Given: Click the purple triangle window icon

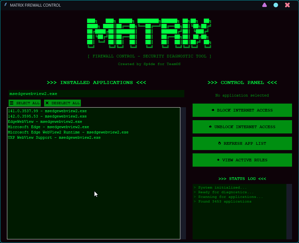Looking at the screenshot, I should tap(265, 5).
